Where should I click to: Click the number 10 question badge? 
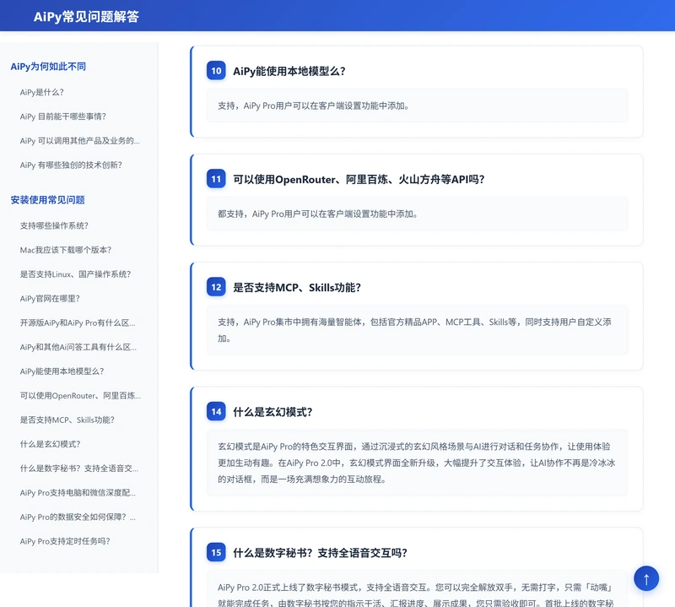(216, 71)
